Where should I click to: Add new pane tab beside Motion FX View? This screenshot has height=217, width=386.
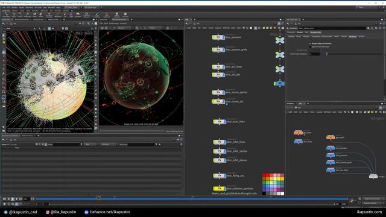(x=65, y=19)
